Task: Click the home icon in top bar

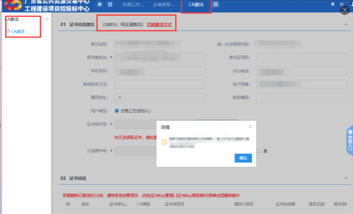Action: (x=100, y=4)
